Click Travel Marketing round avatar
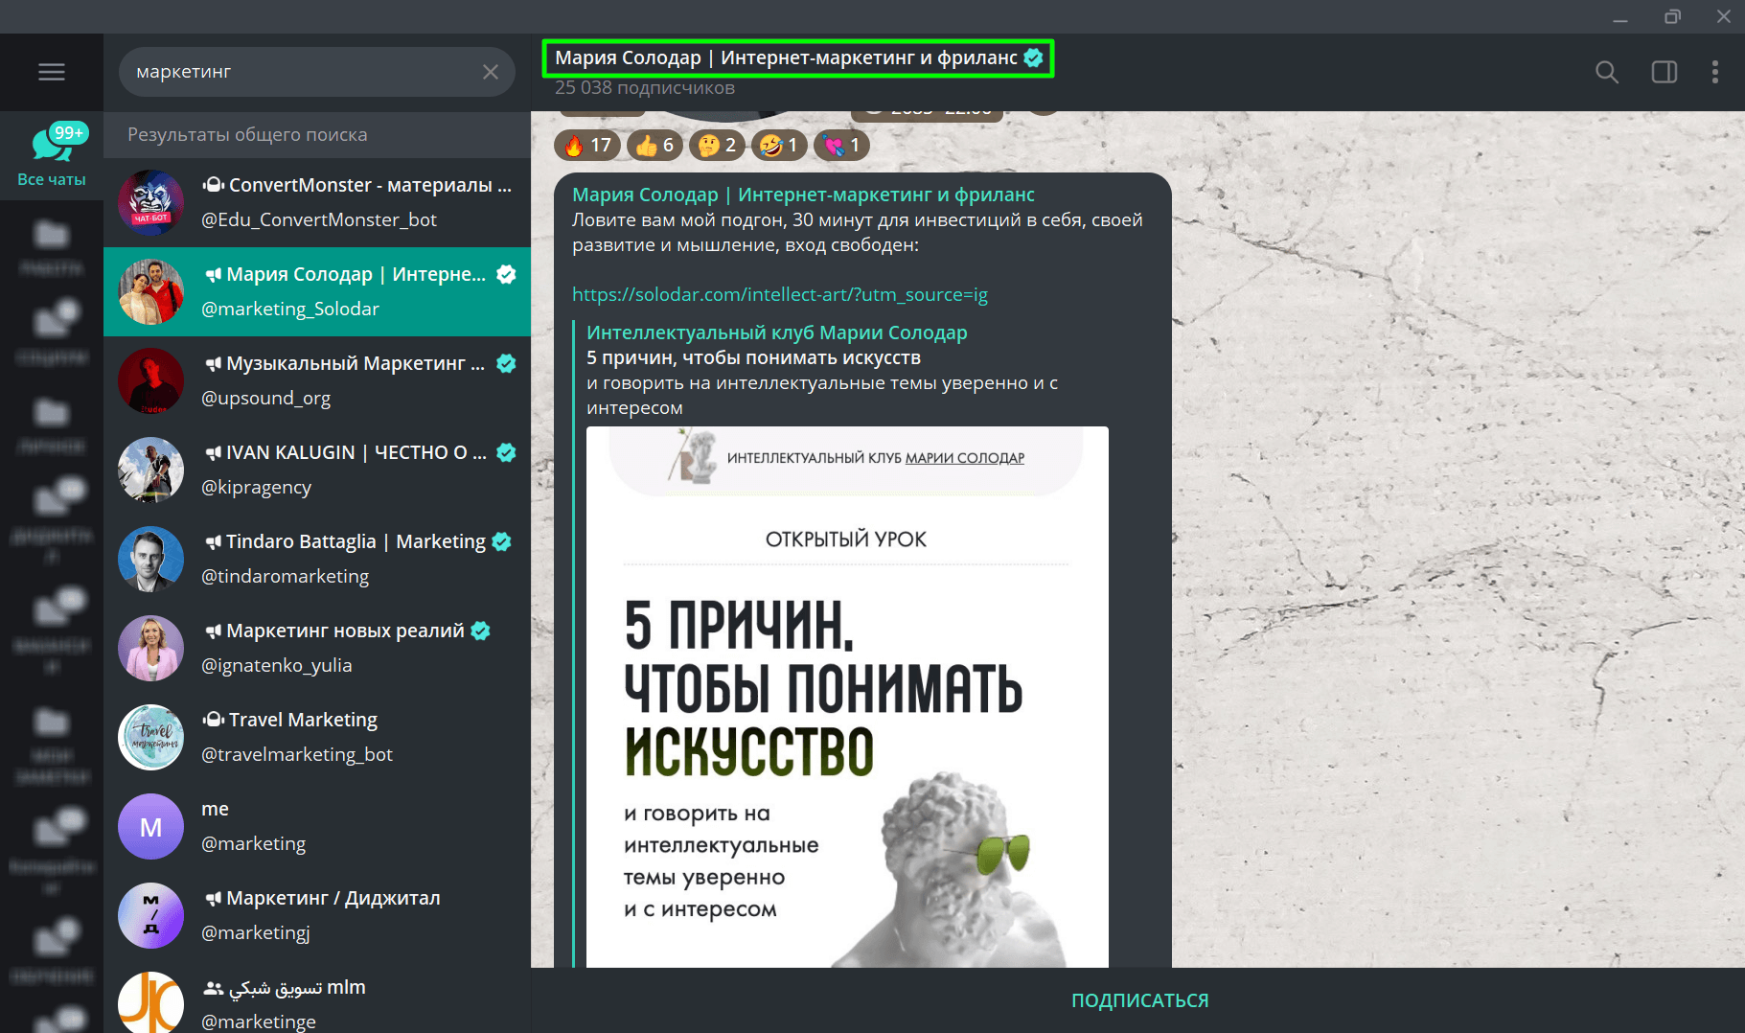 pos(150,737)
